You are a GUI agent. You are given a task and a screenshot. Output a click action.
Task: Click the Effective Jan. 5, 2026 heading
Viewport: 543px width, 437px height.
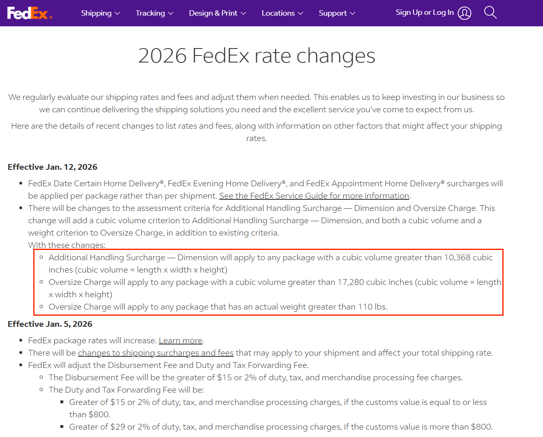[x=50, y=324]
